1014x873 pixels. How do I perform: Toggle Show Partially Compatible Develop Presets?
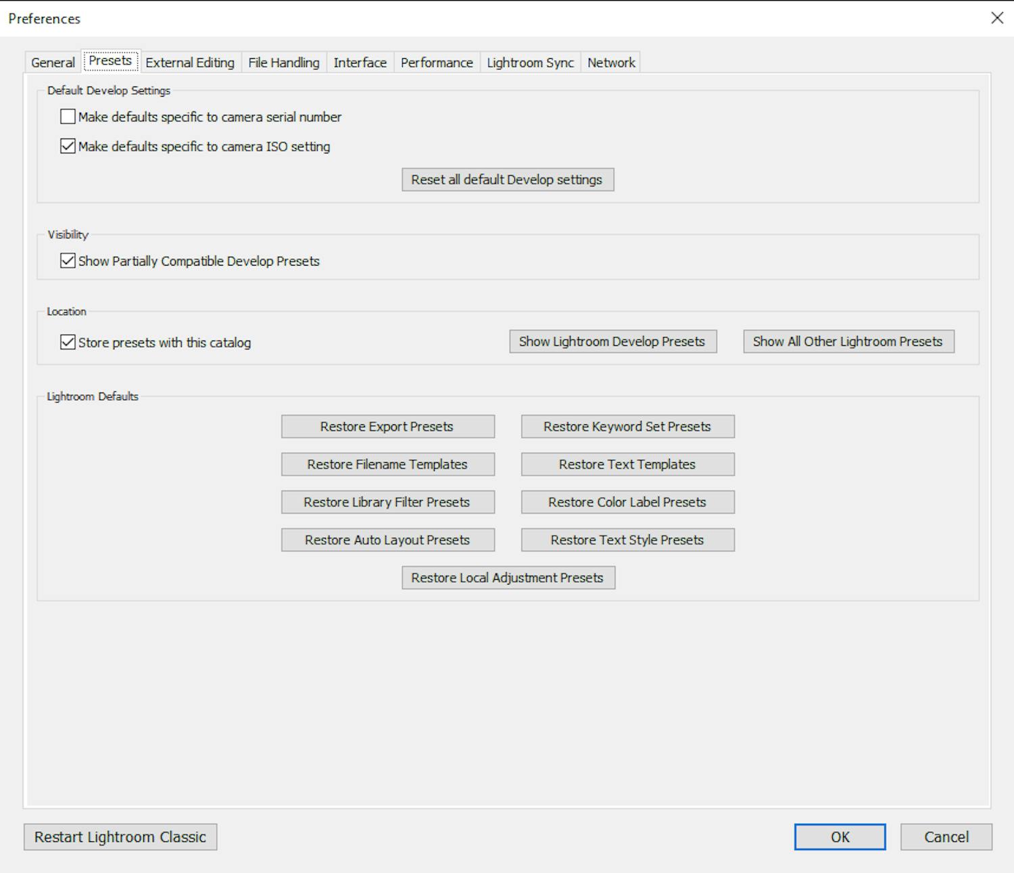[x=68, y=261]
